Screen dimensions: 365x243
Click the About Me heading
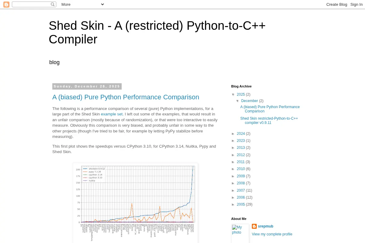click(x=239, y=219)
